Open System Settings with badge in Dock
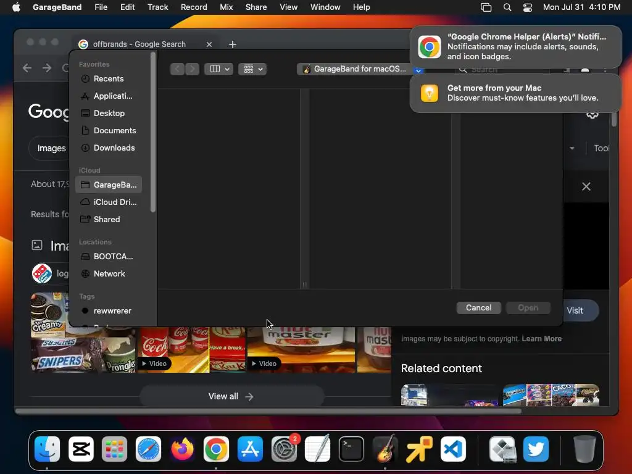Screen dimensions: 632x474 (284, 449)
